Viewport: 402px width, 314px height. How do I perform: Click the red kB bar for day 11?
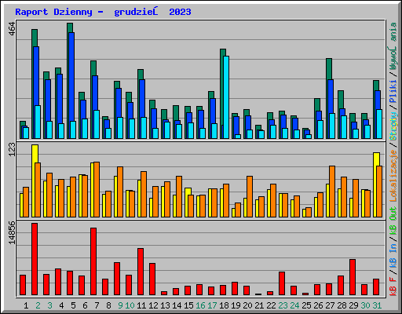(x=141, y=272)
